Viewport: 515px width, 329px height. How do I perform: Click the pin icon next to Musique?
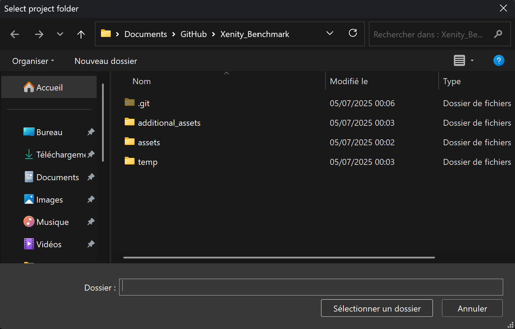(91, 222)
